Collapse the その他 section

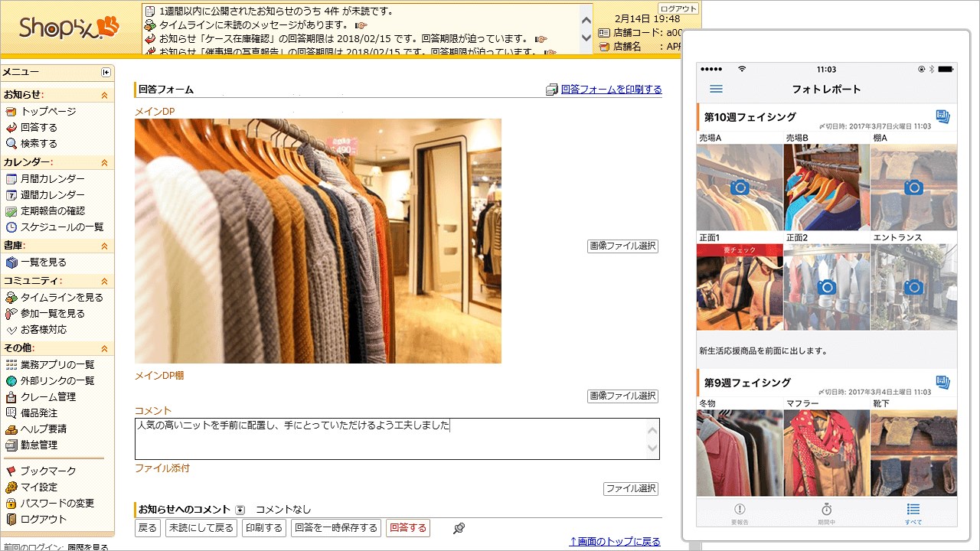click(105, 349)
